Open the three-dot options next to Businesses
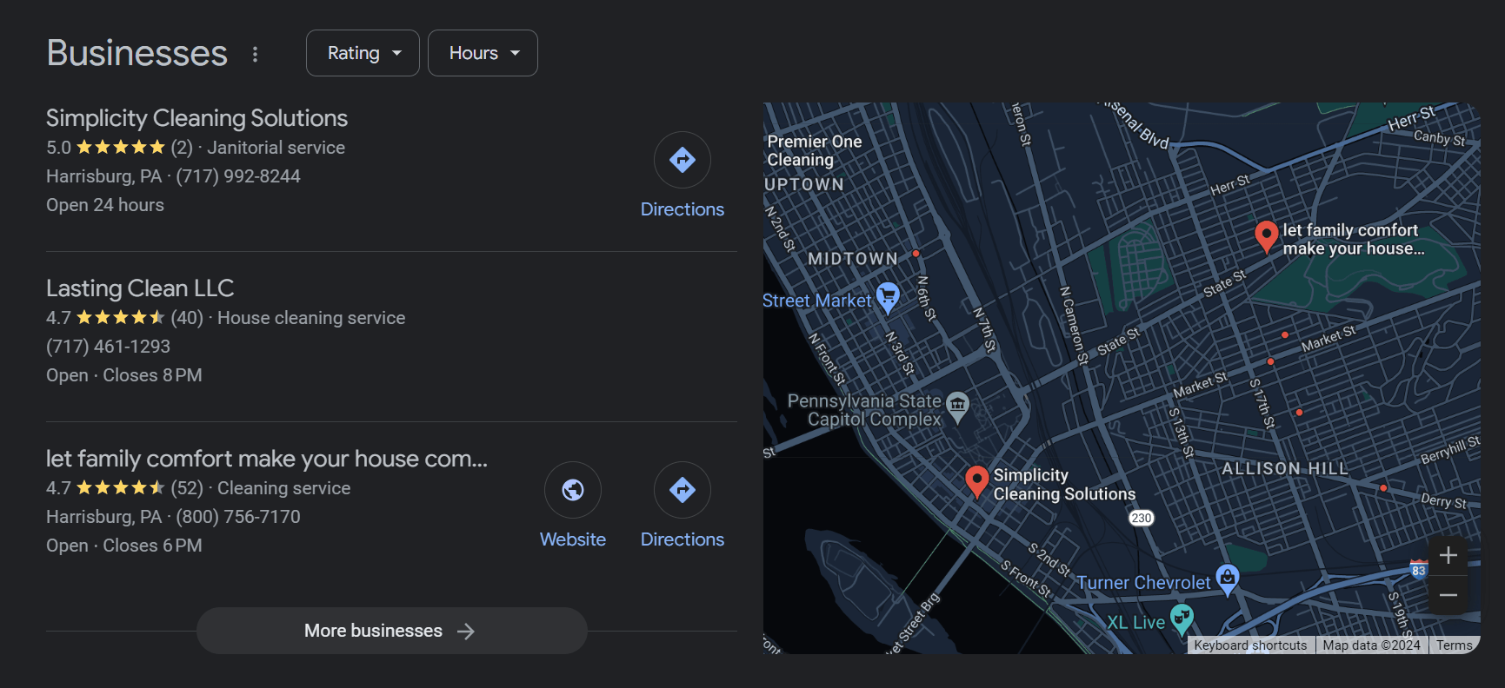The width and height of the screenshot is (1505, 688). click(255, 54)
